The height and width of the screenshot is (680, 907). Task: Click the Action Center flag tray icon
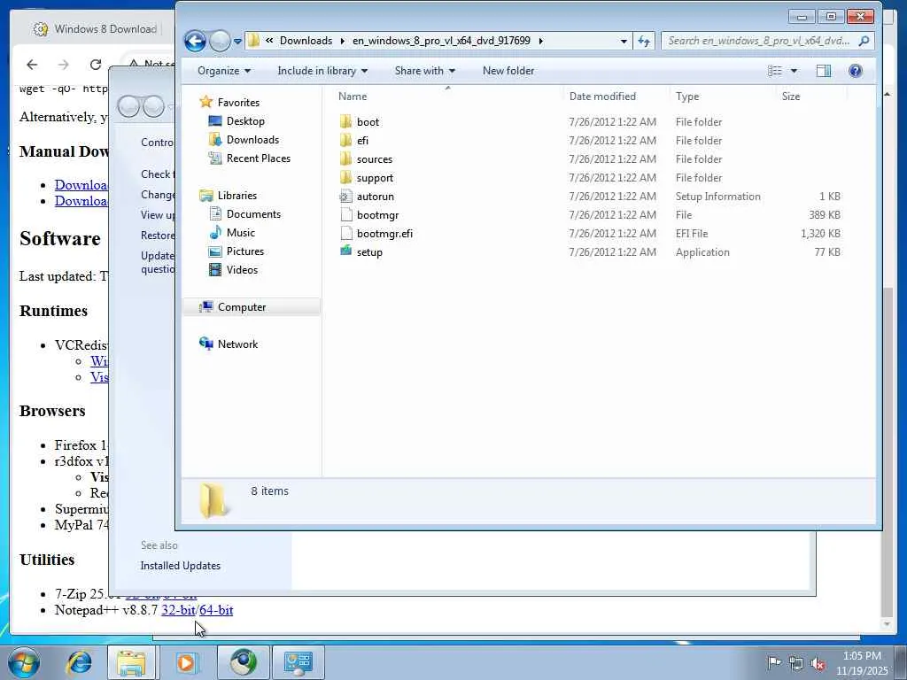(774, 662)
